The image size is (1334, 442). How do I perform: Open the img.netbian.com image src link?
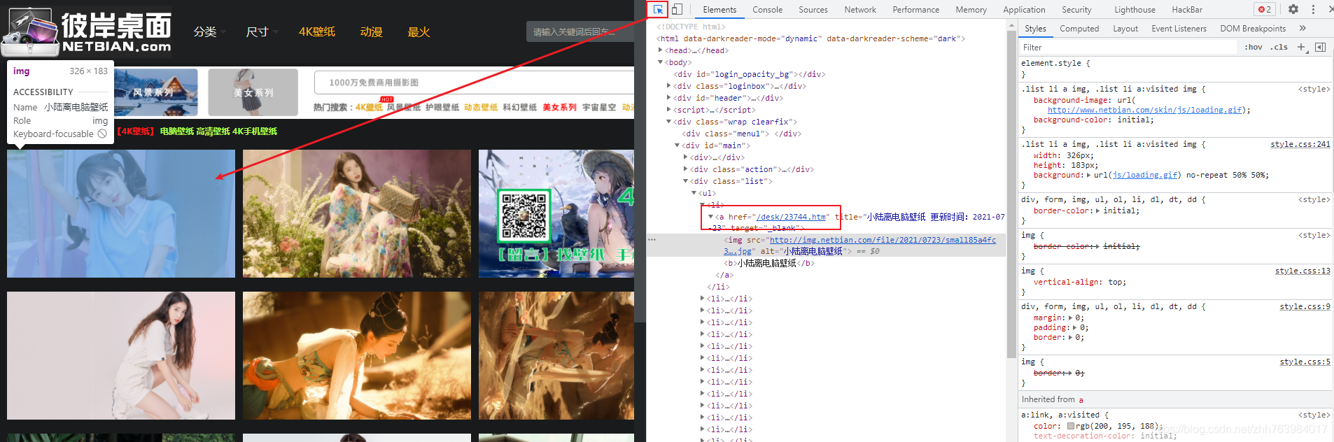tap(883, 240)
